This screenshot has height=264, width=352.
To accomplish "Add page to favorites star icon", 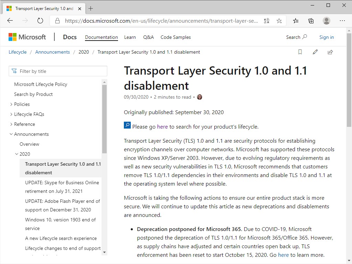I will [279, 21].
